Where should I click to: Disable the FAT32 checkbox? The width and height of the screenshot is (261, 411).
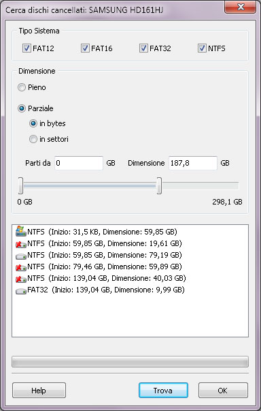[143, 48]
